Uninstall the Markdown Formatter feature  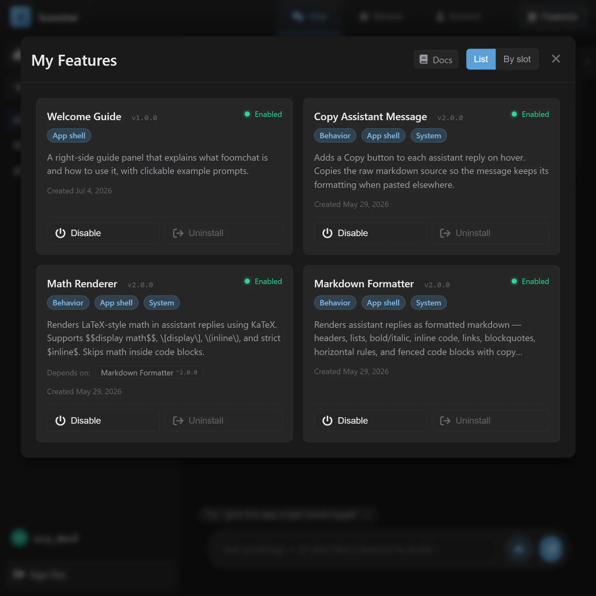point(490,421)
